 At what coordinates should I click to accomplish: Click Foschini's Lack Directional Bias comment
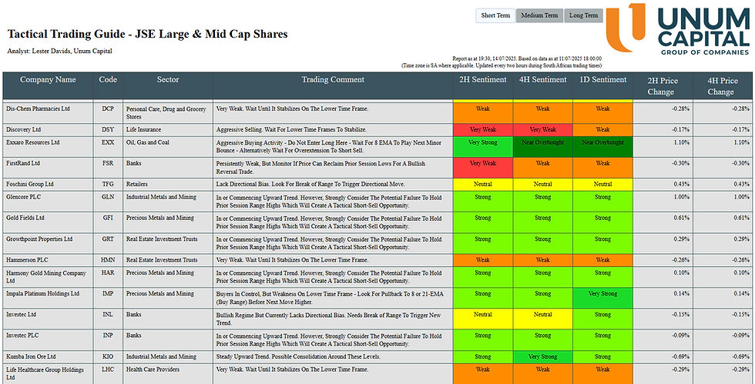[x=310, y=184]
